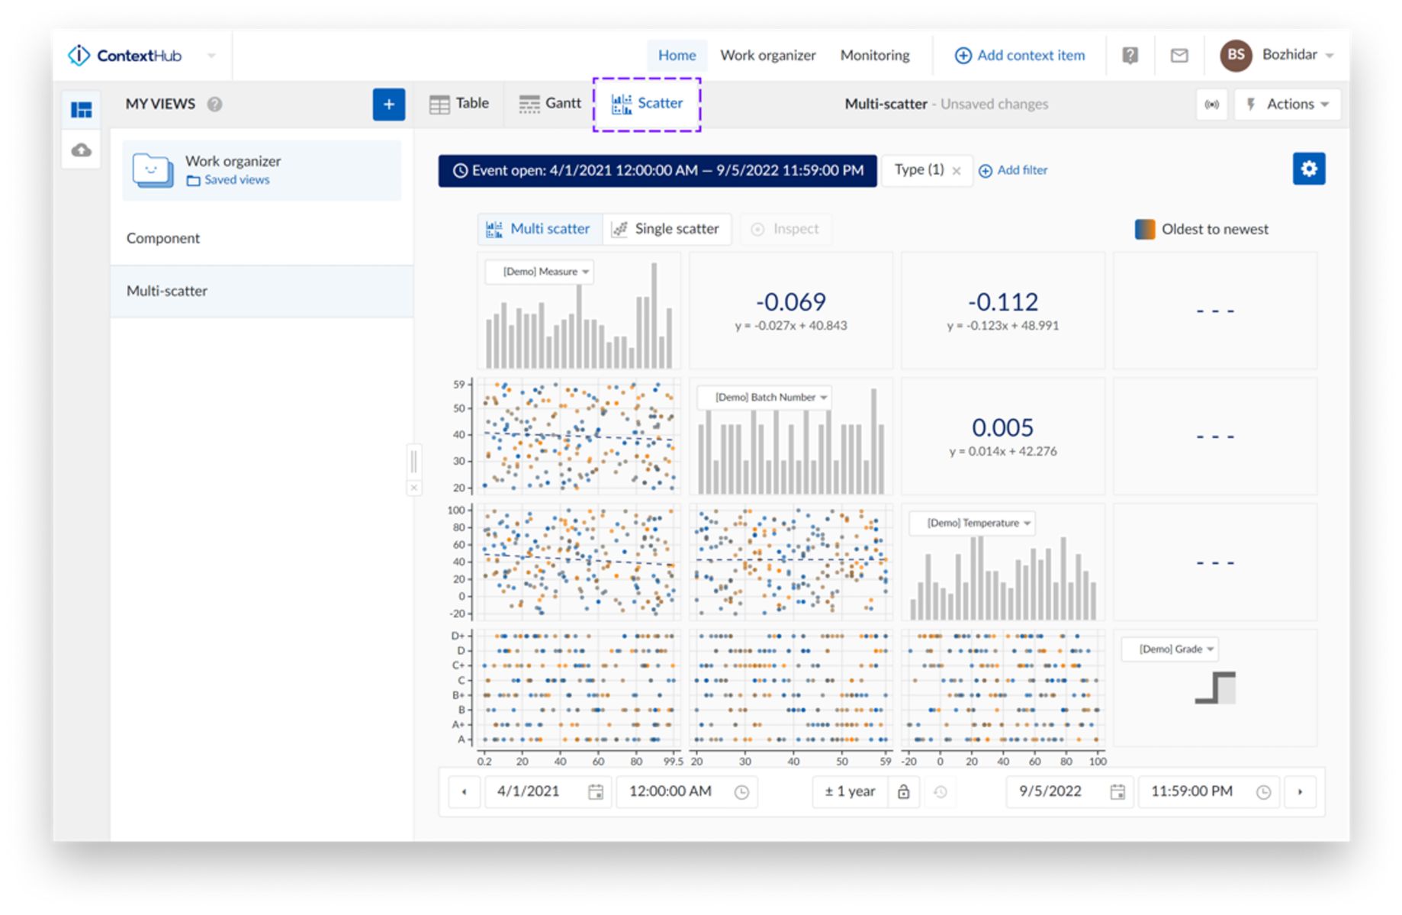Screen dimensions: 1402x915
Task: Switch to the Gantt view tab
Action: [549, 104]
